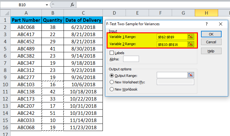Collapse dialog using Variable 1 Range selector icon
Image resolution: width=230 pixels, height=136 pixels.
click(x=190, y=37)
